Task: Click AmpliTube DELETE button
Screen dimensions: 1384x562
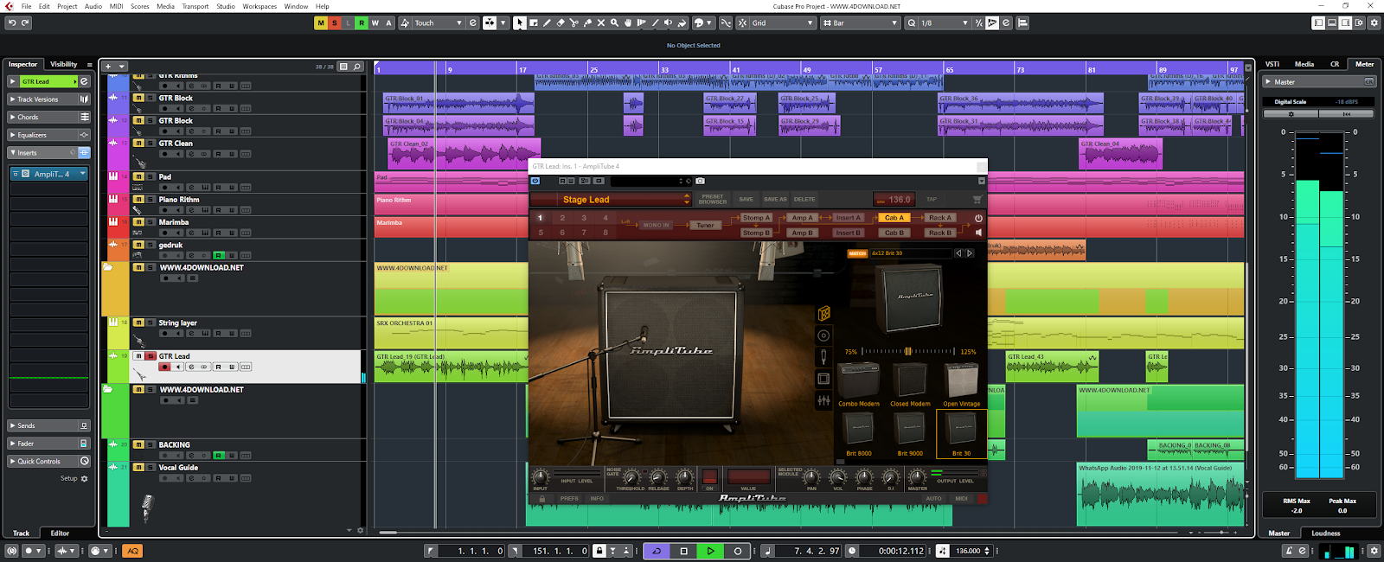Action: 804,199
